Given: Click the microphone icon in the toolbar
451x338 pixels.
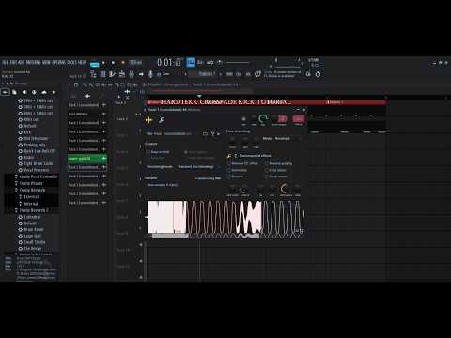Looking at the screenshot, I should point(150,74).
